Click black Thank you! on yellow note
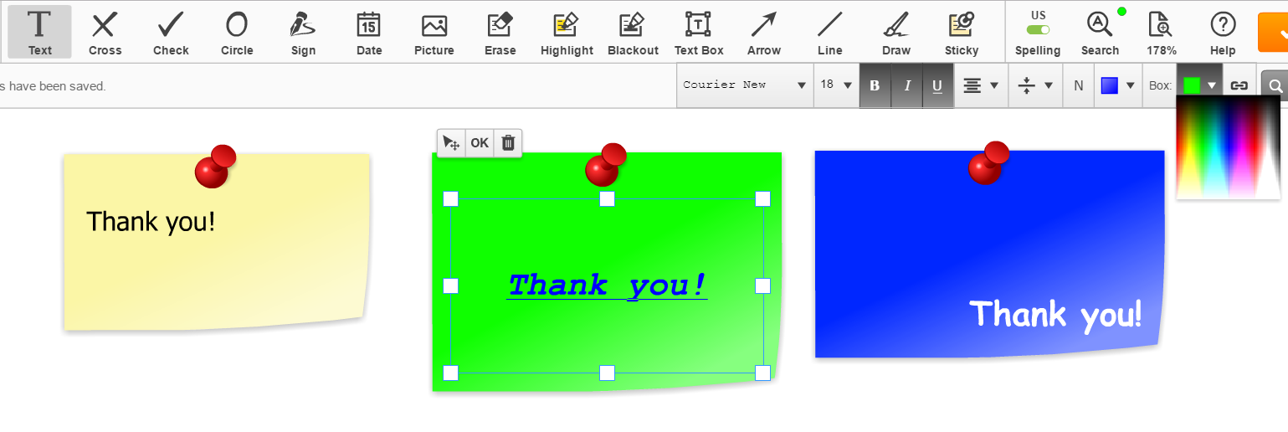The image size is (1288, 432). (151, 222)
